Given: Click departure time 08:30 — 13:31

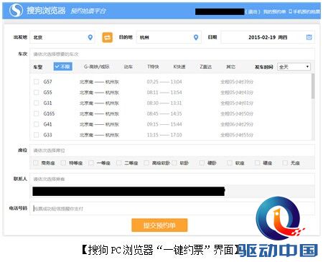Looking at the screenshot, I should tap(164, 103).
